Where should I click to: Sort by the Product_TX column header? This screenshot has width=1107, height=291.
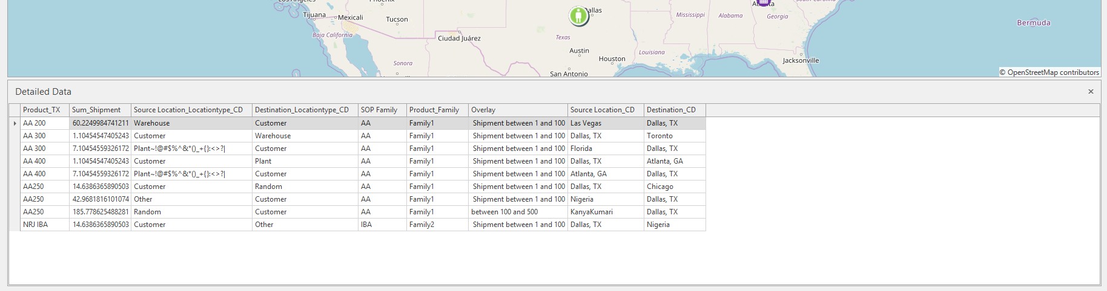pyautogui.click(x=45, y=110)
